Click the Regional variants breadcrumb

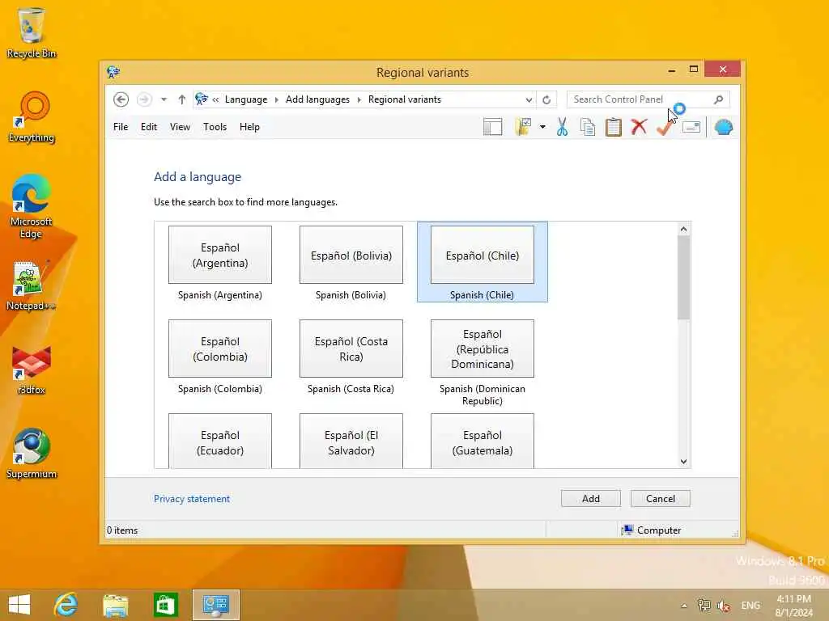[405, 99]
